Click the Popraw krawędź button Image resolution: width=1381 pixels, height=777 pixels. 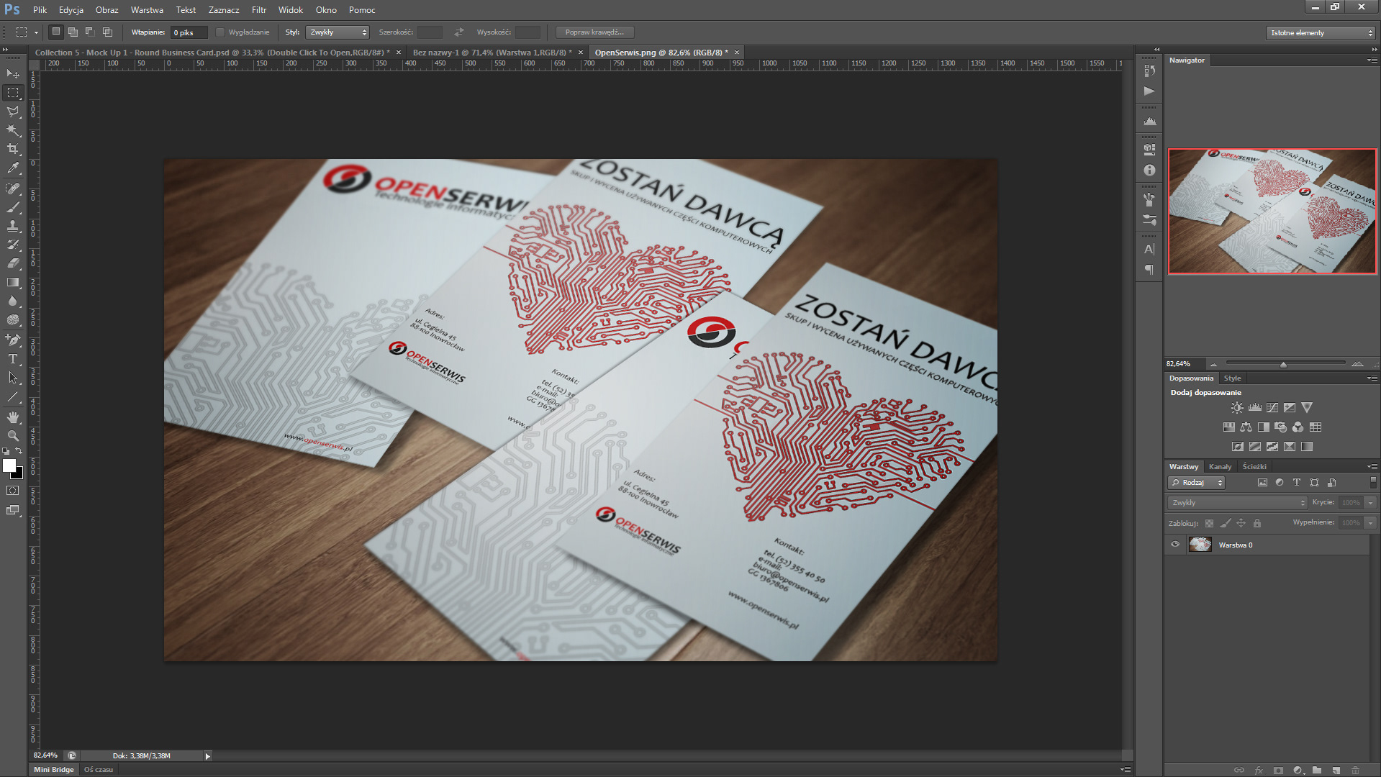click(594, 32)
